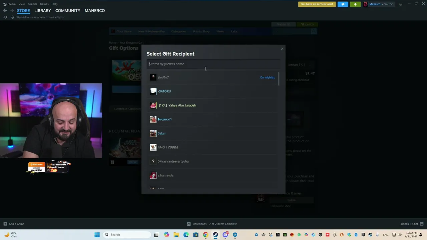427x240 pixels.
Task: Click the Big Picture mode monitor icon
Action: point(400,4)
